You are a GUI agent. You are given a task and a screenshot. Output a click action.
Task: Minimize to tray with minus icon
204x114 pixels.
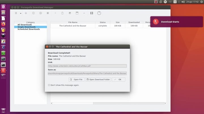84,13
